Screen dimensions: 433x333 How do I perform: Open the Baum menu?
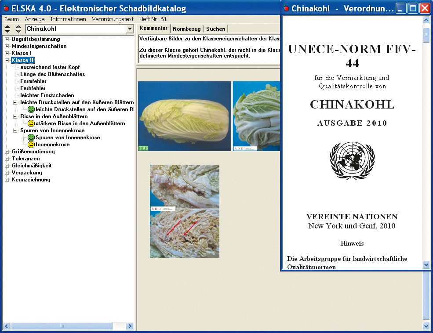(x=11, y=19)
